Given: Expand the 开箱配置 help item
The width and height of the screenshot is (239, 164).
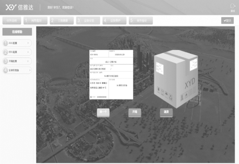Looking at the screenshot, I should click(17, 61).
